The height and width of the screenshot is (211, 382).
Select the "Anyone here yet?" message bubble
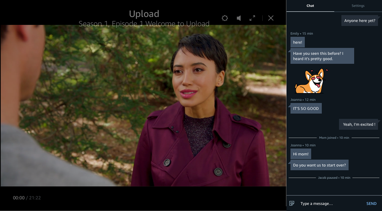(x=360, y=21)
